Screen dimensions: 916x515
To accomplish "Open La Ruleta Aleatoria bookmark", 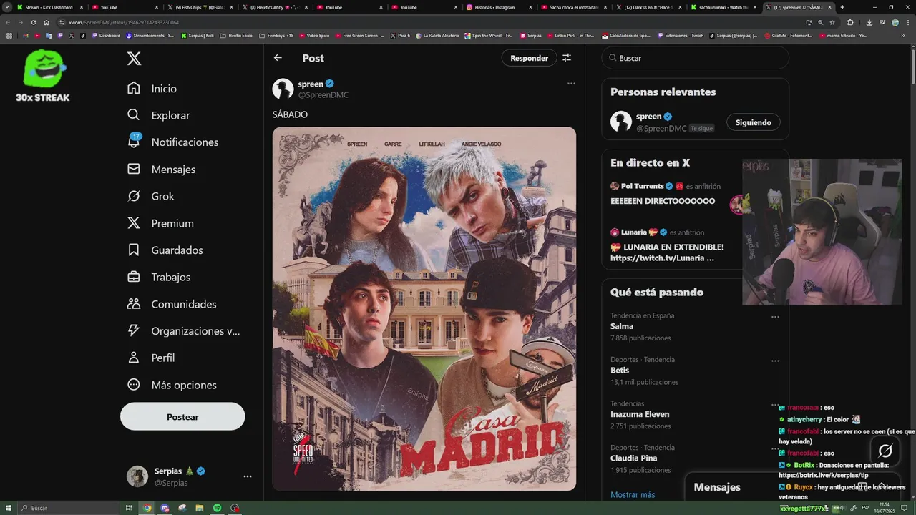I will [x=437, y=35].
